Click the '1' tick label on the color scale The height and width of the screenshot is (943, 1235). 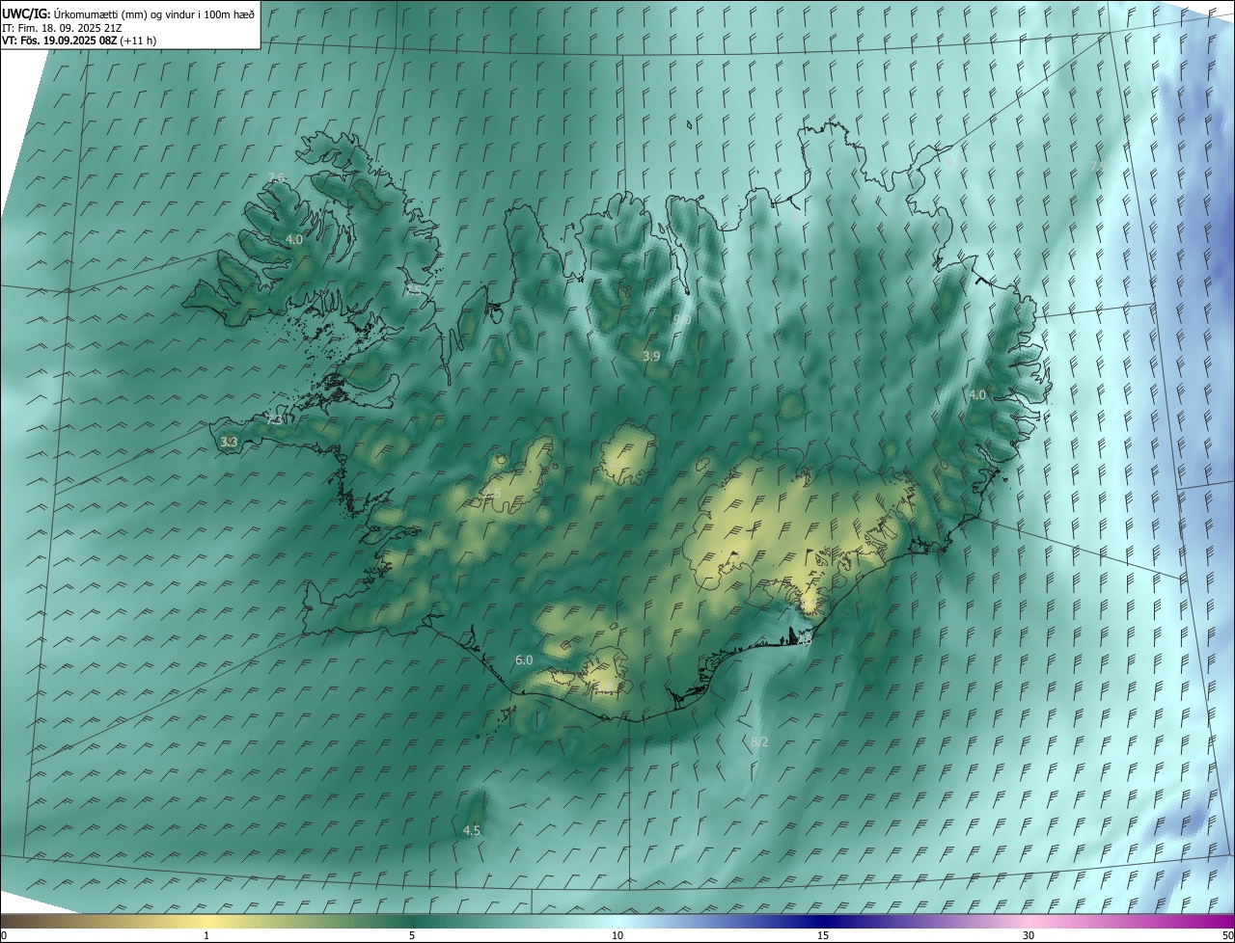[x=206, y=936]
